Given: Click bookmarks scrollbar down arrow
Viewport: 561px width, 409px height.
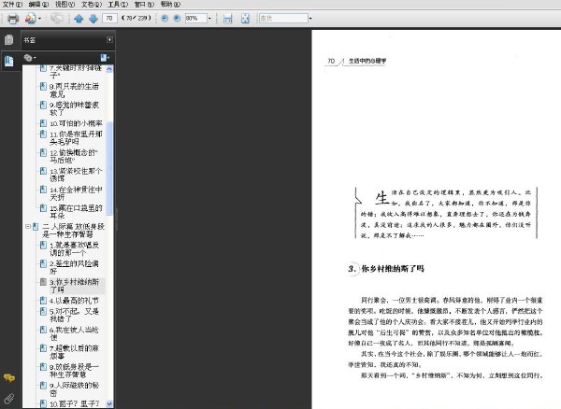Looking at the screenshot, I should coord(109,403).
